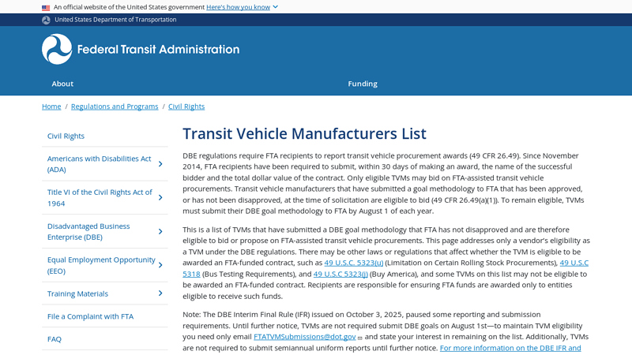632x355 pixels.
Task: Click the Federal Transit Administration logo icon
Action: 57,49
